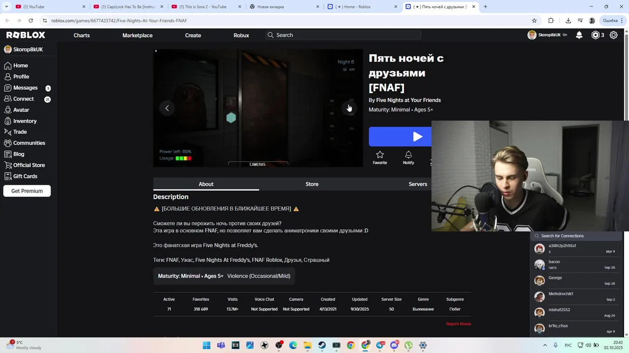Switch to the Servers tab

coord(418,184)
